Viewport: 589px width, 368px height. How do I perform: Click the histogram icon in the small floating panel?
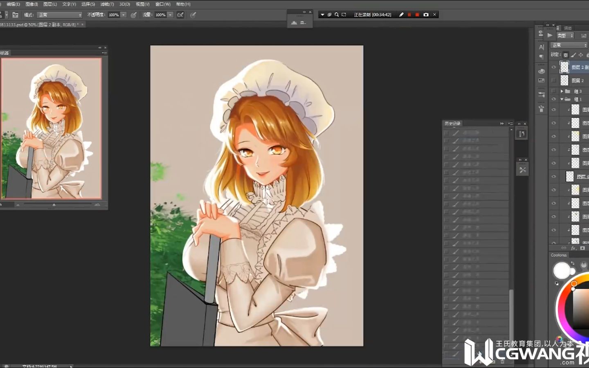pyautogui.click(x=294, y=23)
